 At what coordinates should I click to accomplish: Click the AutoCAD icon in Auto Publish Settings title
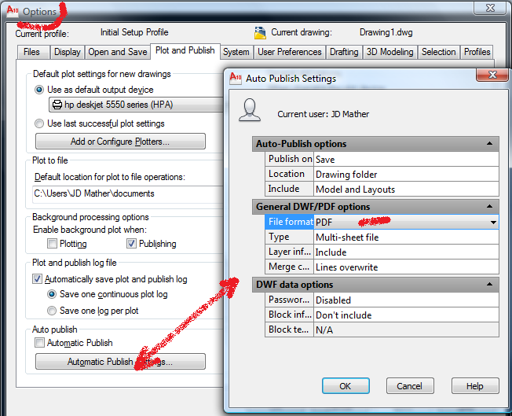click(236, 79)
